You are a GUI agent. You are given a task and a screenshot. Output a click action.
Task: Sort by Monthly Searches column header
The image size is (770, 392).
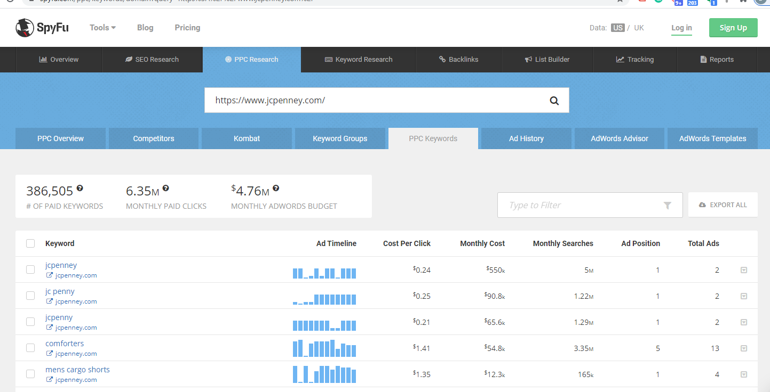pos(563,243)
